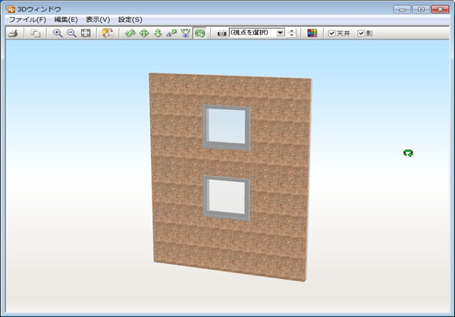
Task: Open the 視点を選択 viewpoint dropdown
Action: click(281, 33)
